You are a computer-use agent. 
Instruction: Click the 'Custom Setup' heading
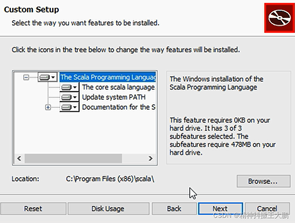coord(31,10)
